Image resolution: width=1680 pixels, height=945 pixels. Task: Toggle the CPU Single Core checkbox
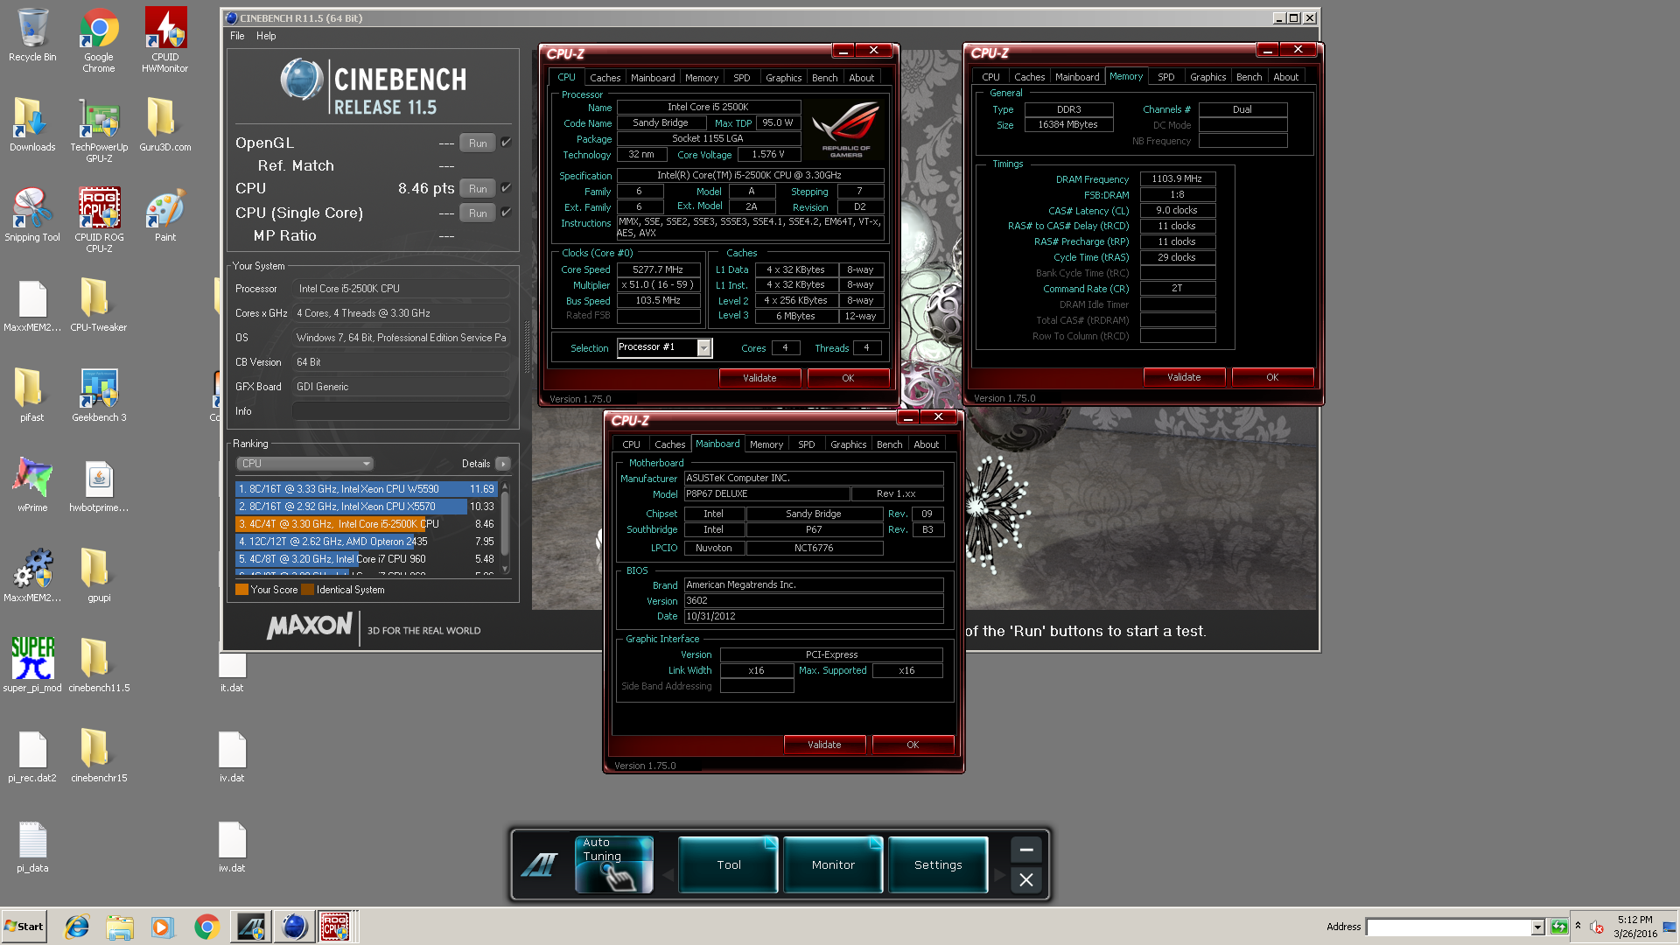(506, 213)
